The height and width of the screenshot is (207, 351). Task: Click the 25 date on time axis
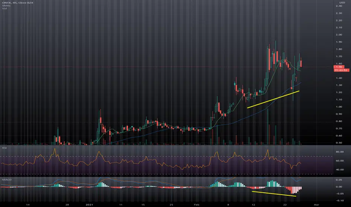coord(171,204)
